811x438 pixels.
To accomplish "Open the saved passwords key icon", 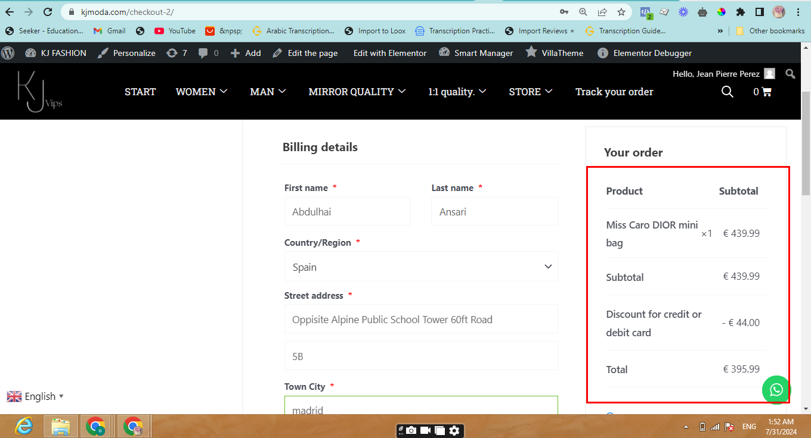I will [x=564, y=12].
